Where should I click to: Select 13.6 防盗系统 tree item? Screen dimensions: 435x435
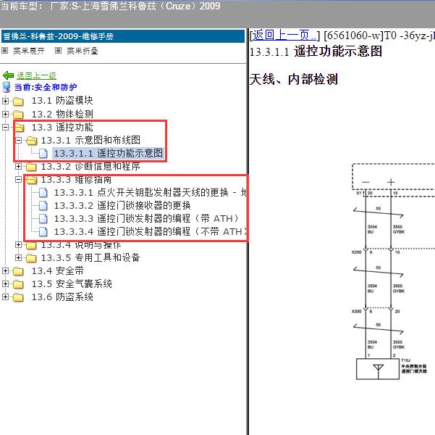pyautogui.click(x=62, y=297)
